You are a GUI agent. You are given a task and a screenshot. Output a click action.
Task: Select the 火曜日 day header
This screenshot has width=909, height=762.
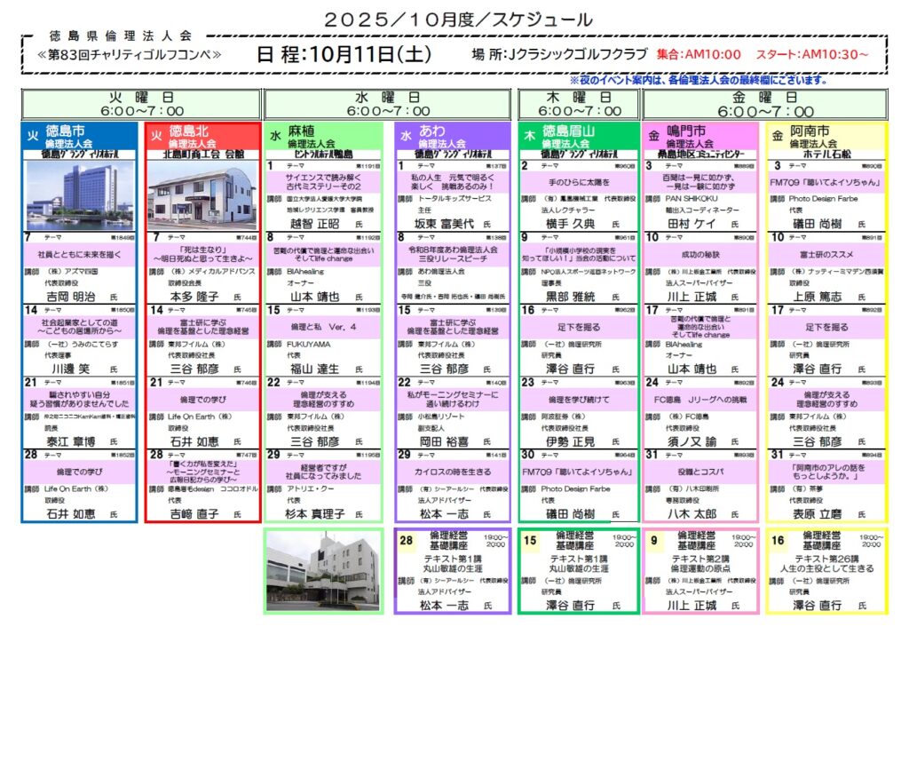click(141, 103)
